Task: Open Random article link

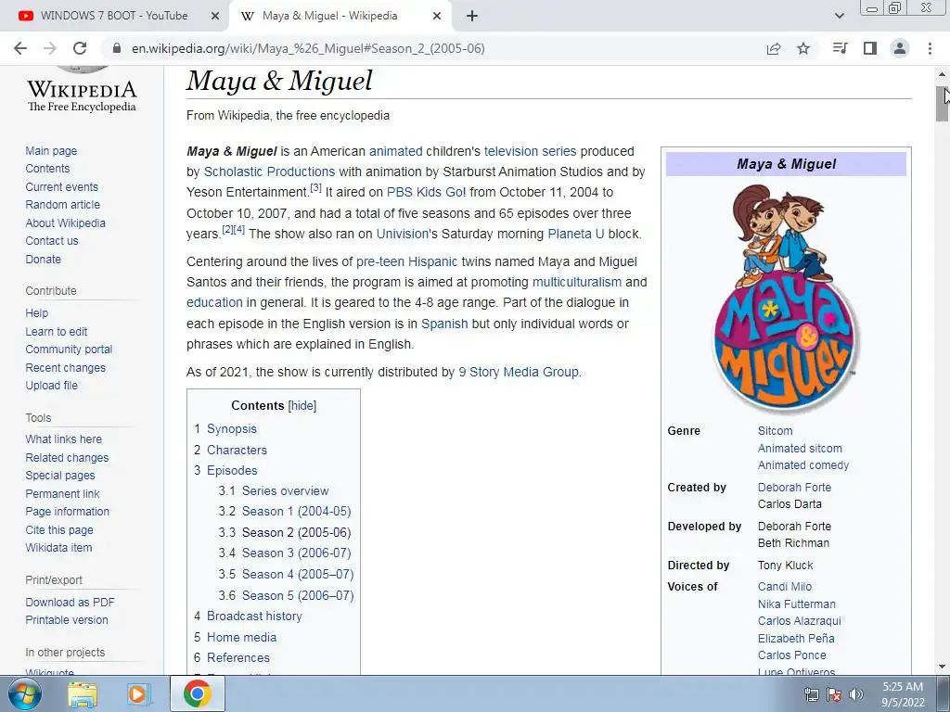Action: click(62, 205)
